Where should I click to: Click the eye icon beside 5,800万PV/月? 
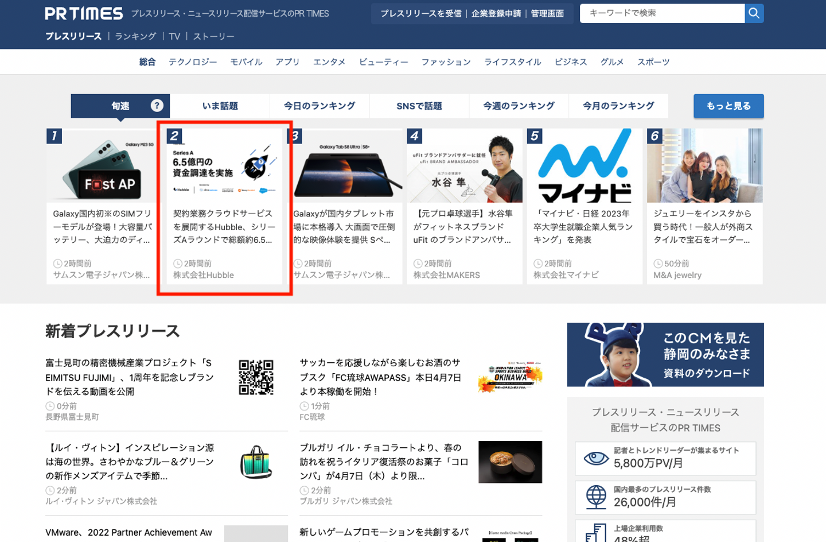click(596, 458)
